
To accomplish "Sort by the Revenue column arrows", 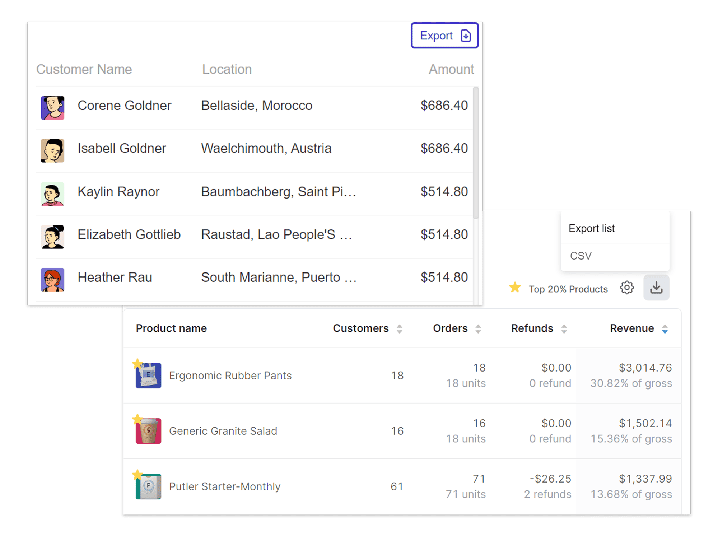I will pyautogui.click(x=665, y=329).
